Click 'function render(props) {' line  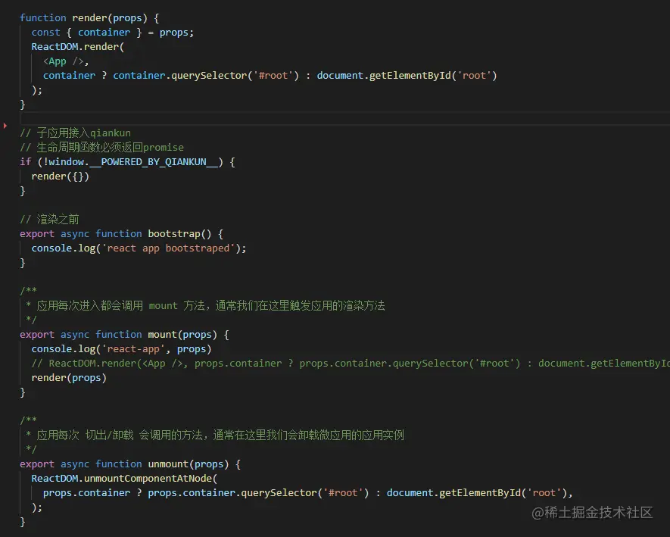(x=89, y=18)
